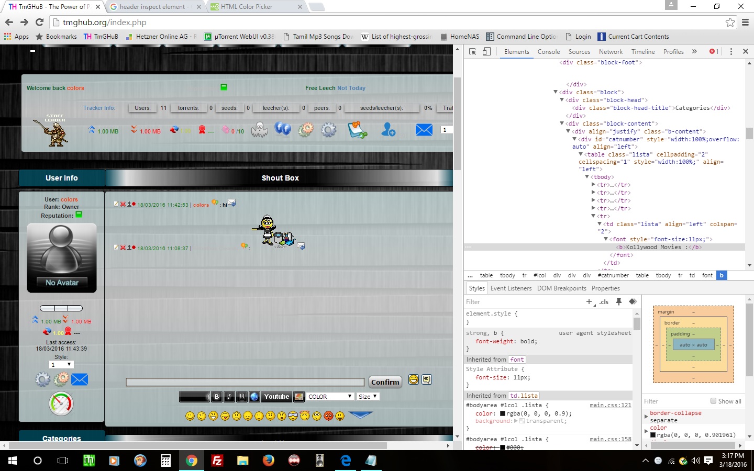Check the Show all checkbox in computed styles

tap(713, 401)
